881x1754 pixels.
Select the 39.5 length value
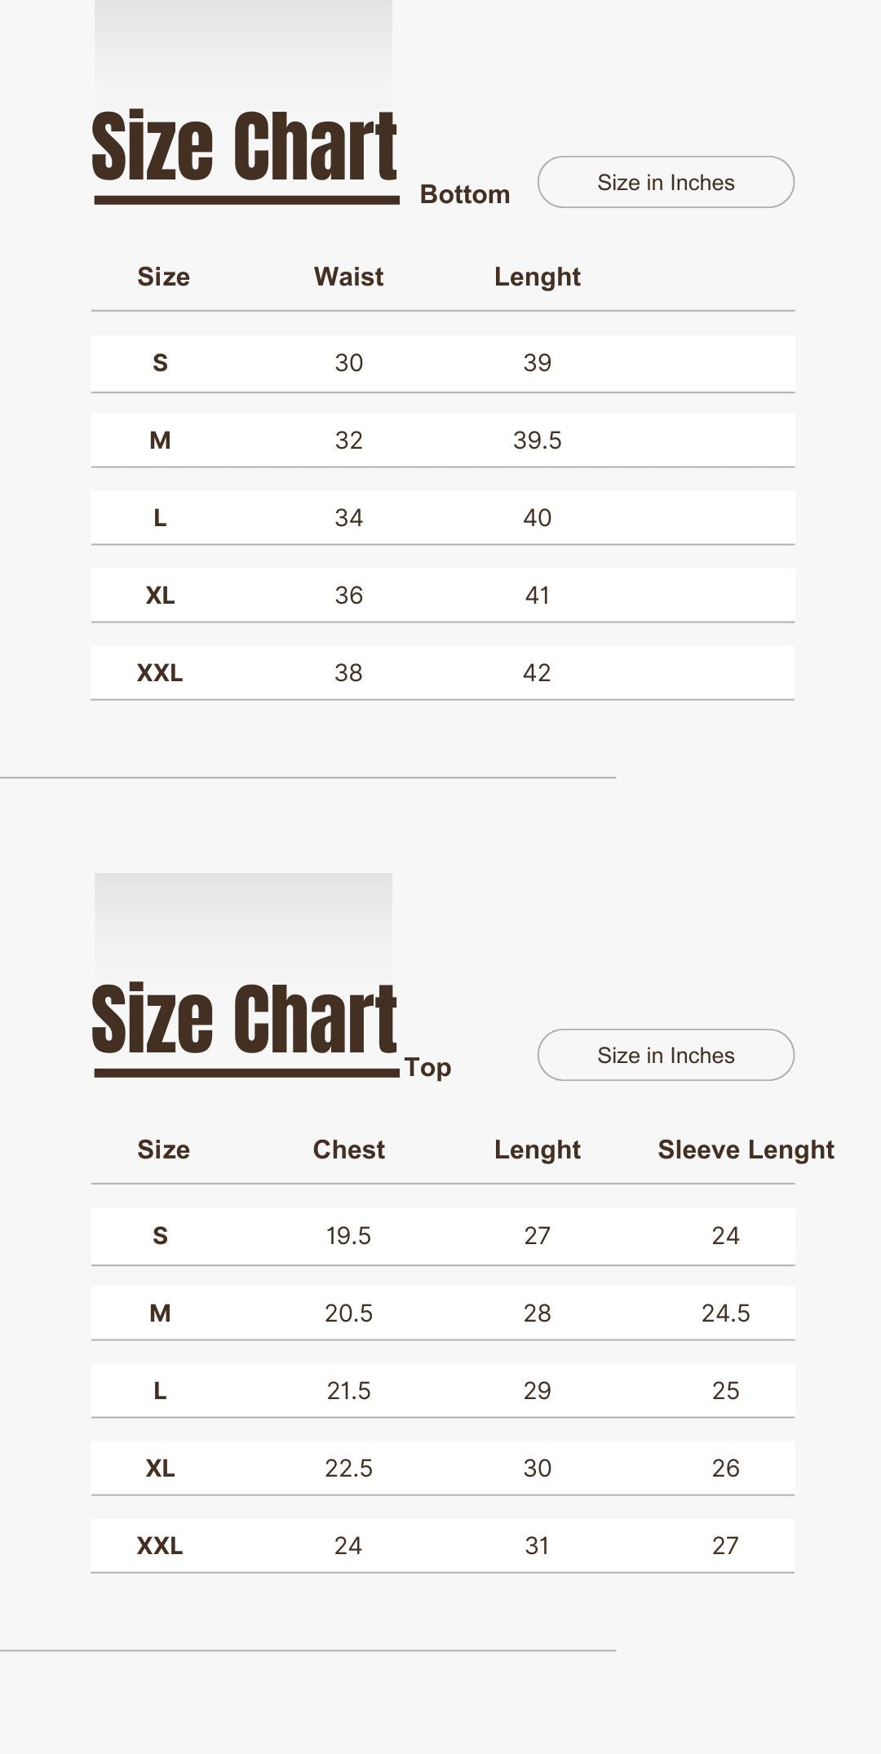(x=537, y=441)
